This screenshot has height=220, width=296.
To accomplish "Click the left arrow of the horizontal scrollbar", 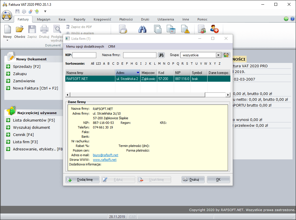I will (x=68, y=95).
